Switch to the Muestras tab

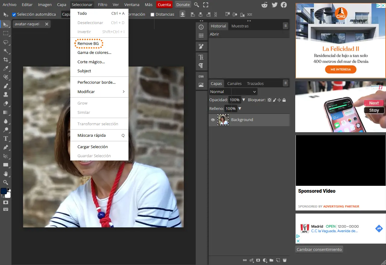point(240,26)
